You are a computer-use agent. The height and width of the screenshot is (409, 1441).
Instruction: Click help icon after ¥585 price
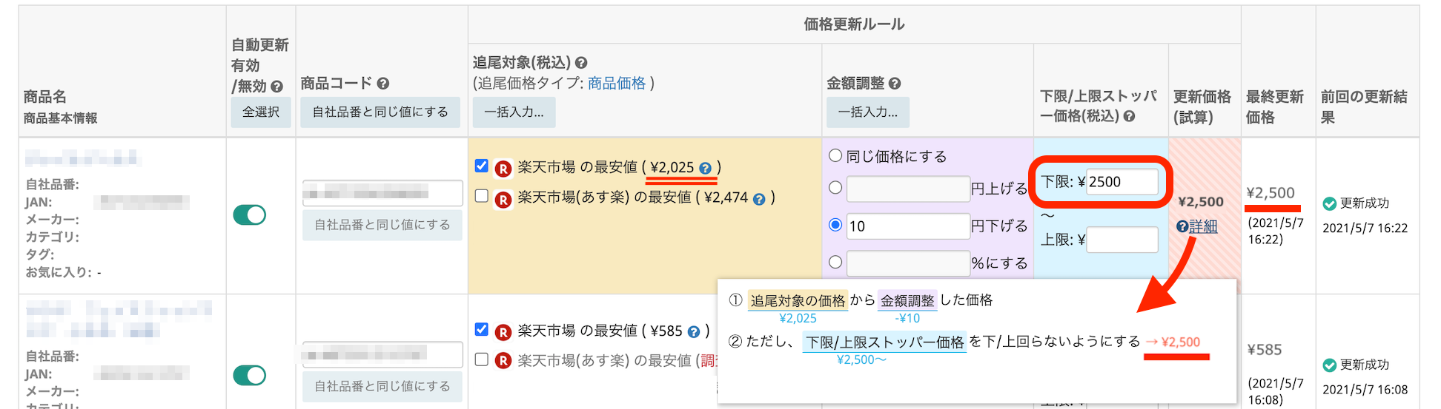[694, 331]
